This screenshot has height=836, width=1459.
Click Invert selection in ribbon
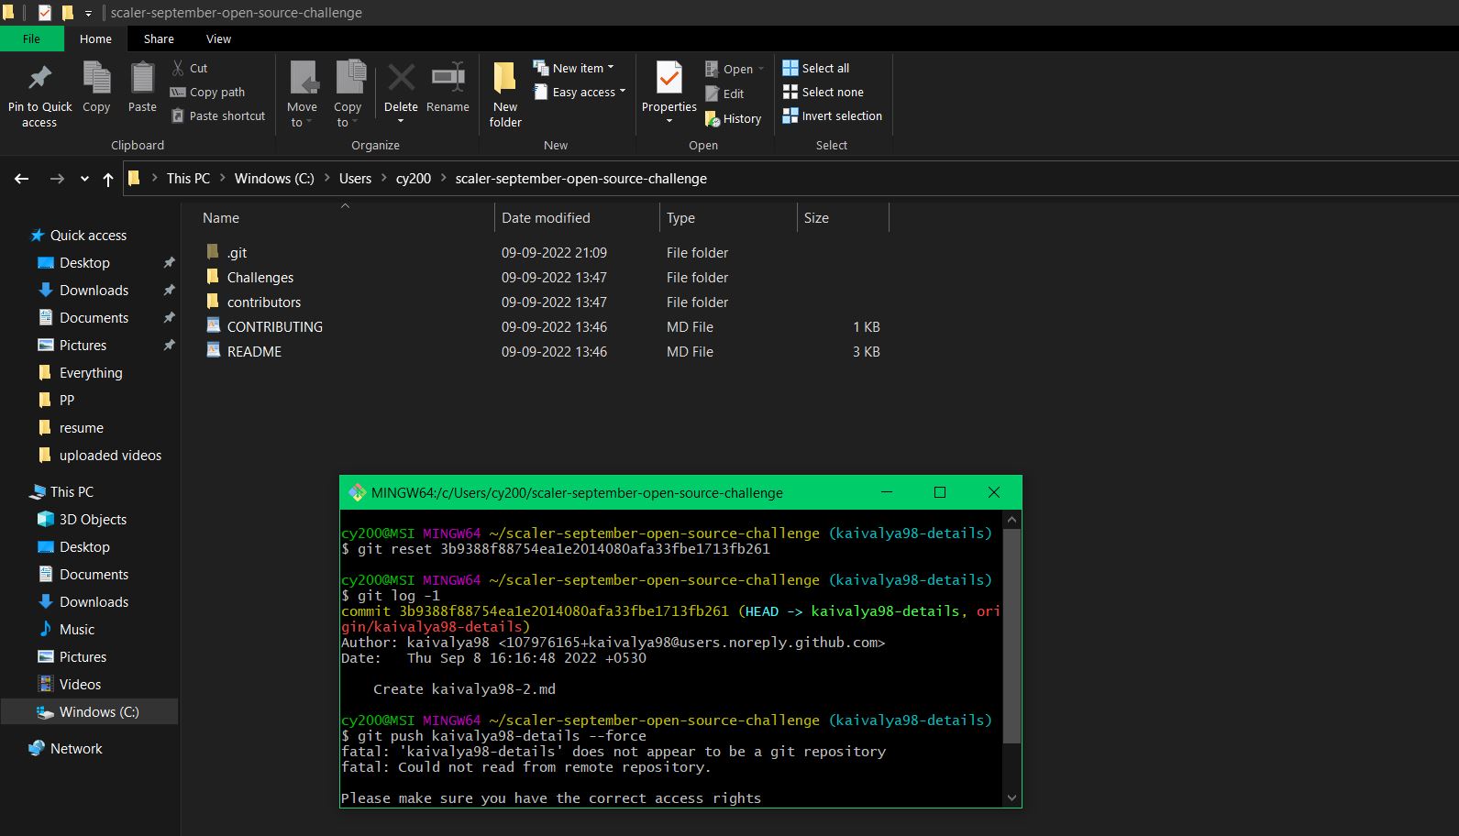coord(832,115)
